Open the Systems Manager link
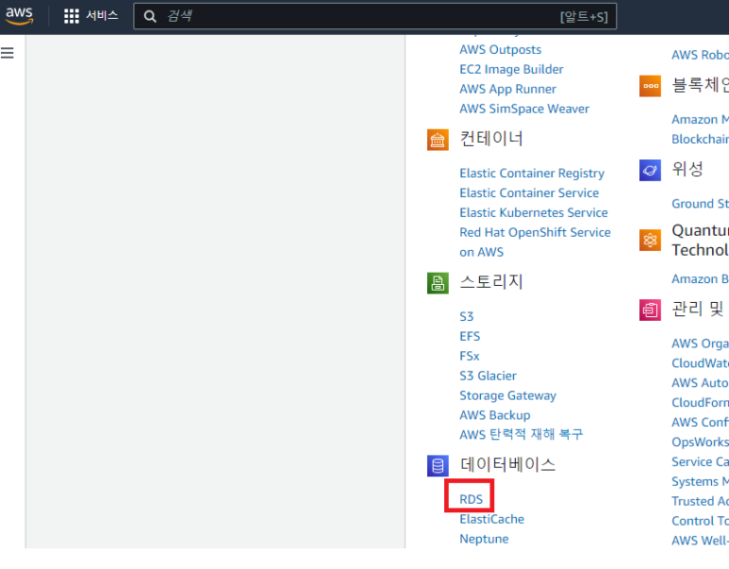This screenshot has height=569, width=729. 700,481
